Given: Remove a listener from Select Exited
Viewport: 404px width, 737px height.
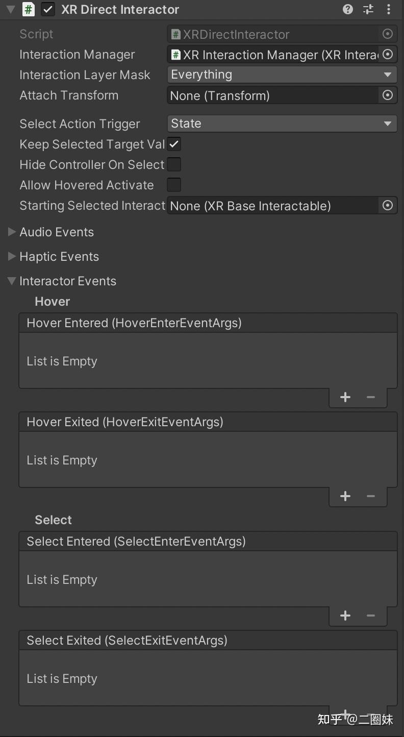Looking at the screenshot, I should pyautogui.click(x=370, y=714).
